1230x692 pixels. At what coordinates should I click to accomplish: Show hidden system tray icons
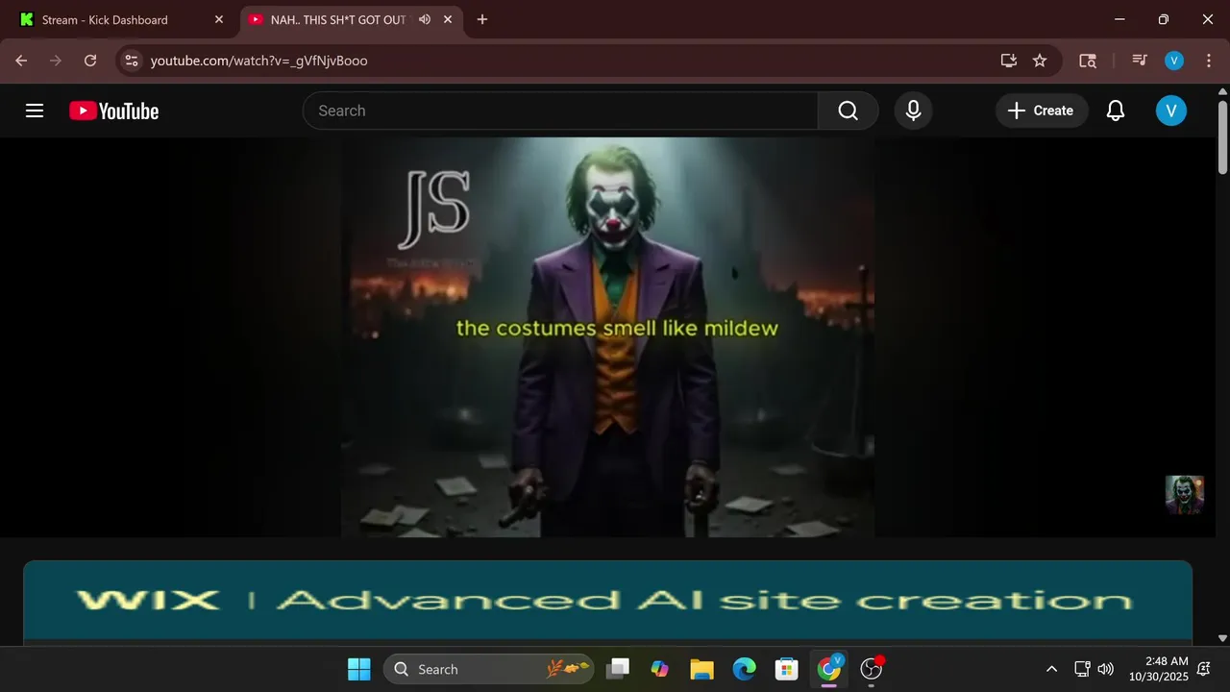(x=1051, y=669)
